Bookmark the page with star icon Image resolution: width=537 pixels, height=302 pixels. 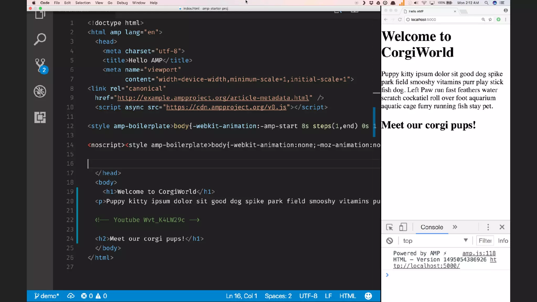pyautogui.click(x=490, y=19)
